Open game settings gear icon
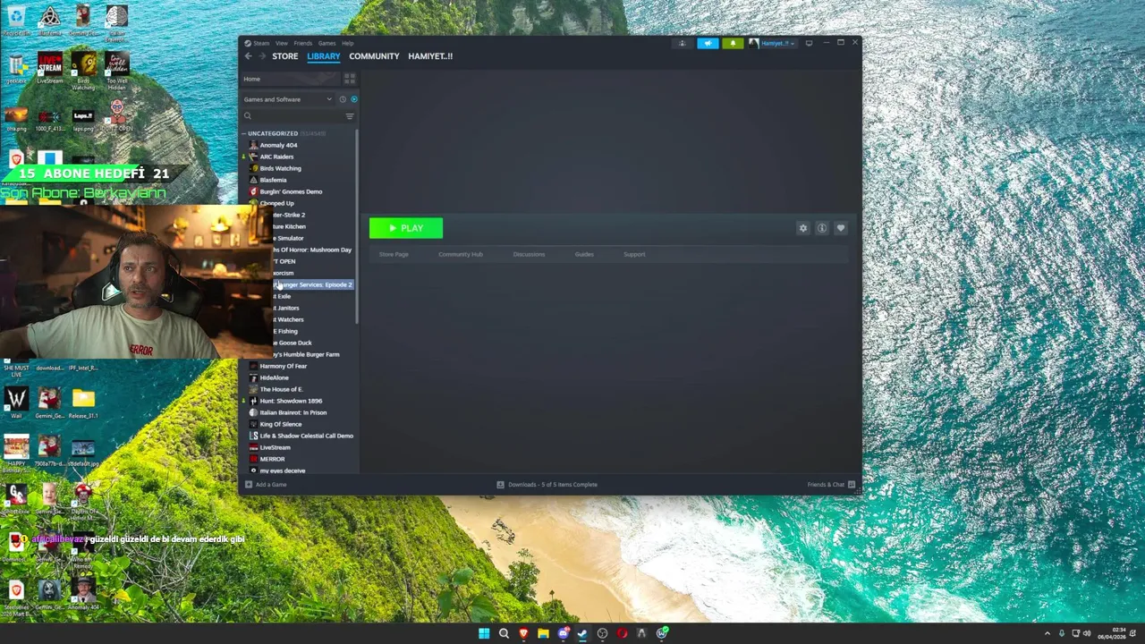This screenshot has width=1145, height=644. (x=803, y=228)
